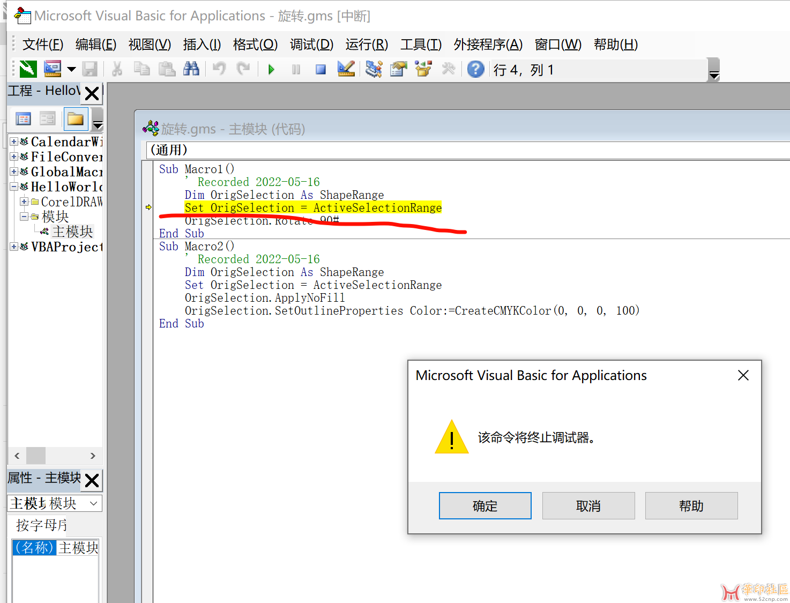Toggle Folders view in the project panel
Screen dimensions: 790x603
tap(76, 119)
